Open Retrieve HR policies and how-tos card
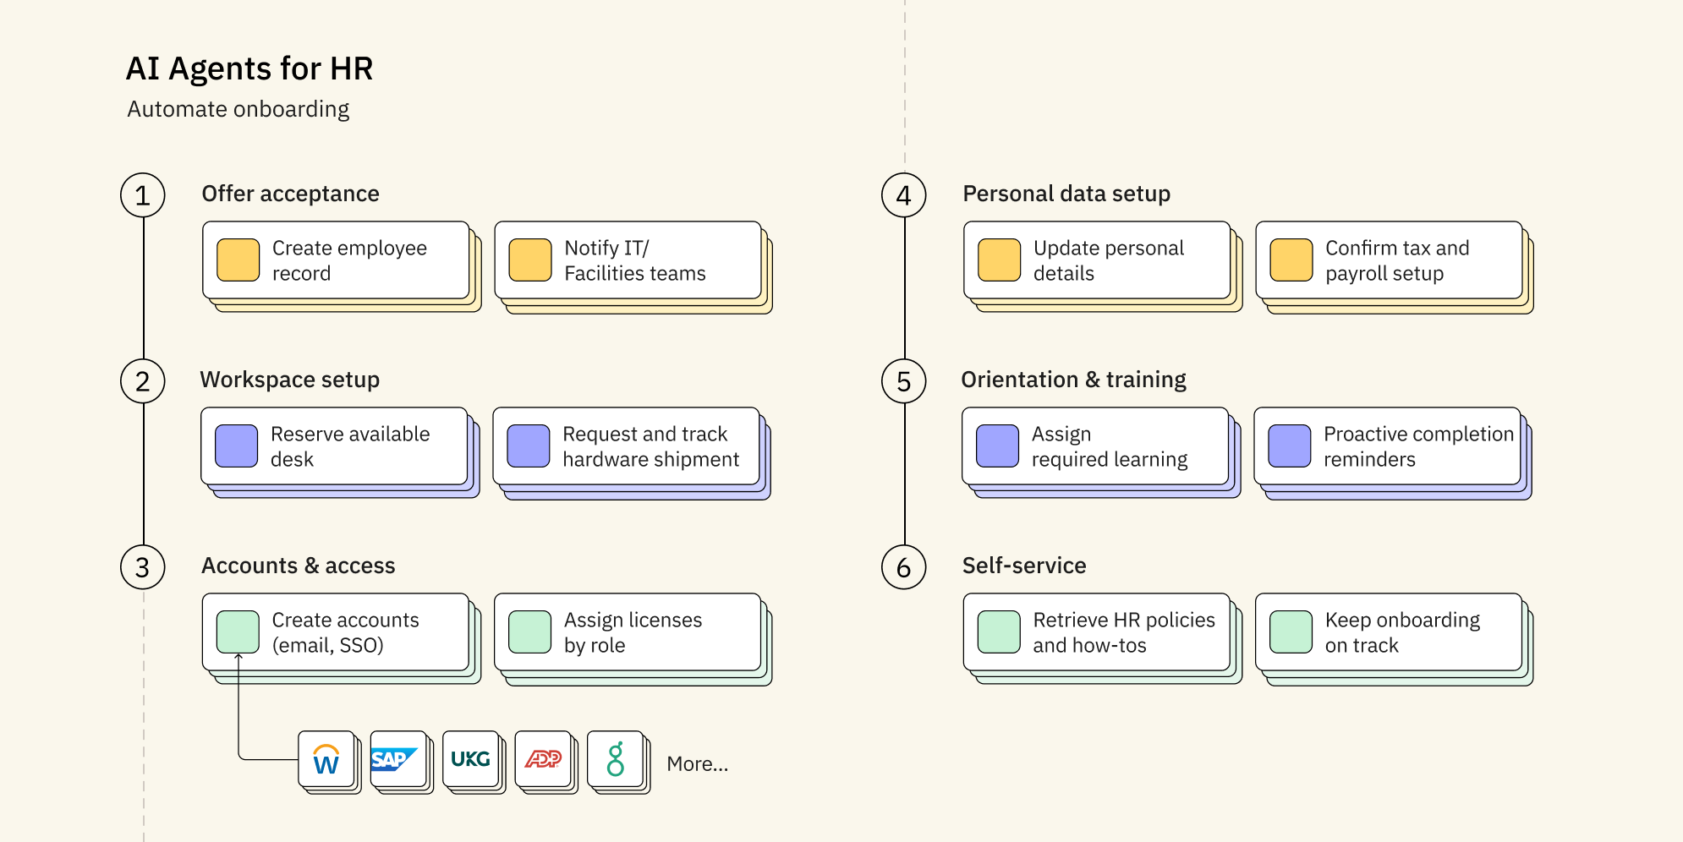The height and width of the screenshot is (842, 1683). pos(1097,632)
